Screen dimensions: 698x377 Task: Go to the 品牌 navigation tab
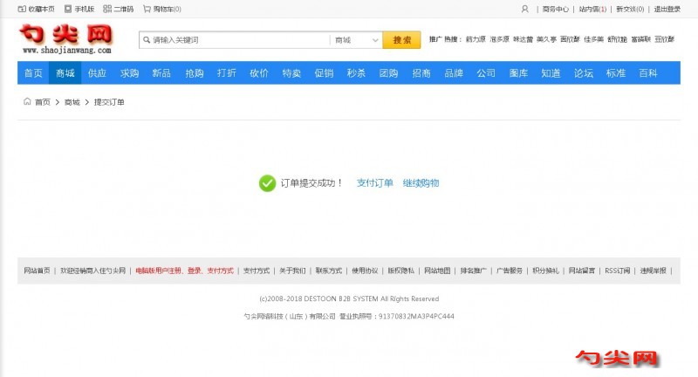coord(454,73)
